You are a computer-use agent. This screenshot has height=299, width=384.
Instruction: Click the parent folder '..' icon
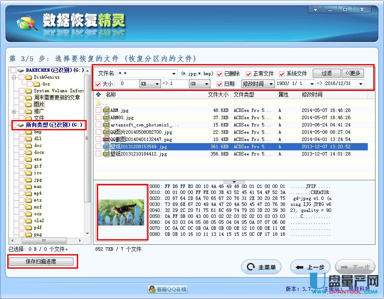pos(99,103)
